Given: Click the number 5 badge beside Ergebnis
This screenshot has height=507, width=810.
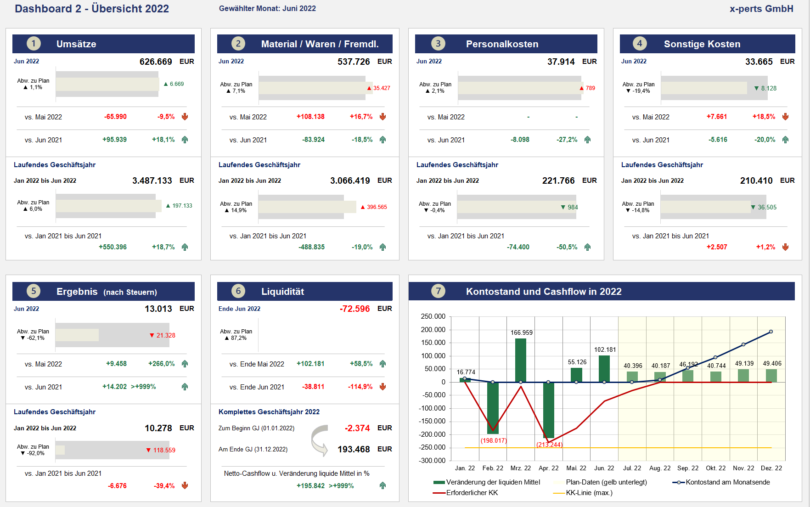Looking at the screenshot, I should tap(34, 291).
